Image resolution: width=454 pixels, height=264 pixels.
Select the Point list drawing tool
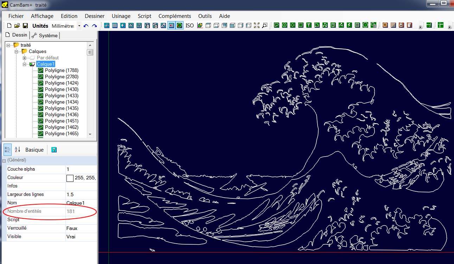coord(293,25)
